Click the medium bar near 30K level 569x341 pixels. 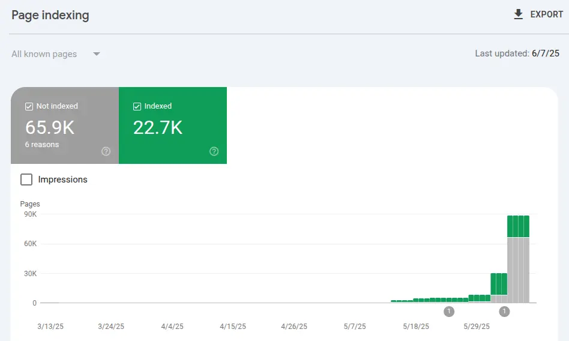click(499, 284)
